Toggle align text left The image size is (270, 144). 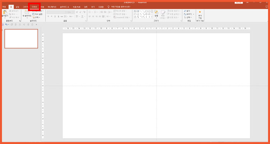(x=90, y=16)
